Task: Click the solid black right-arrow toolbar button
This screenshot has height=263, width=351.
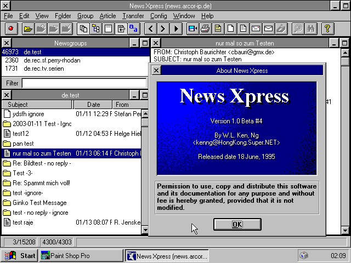Action: coord(176,28)
